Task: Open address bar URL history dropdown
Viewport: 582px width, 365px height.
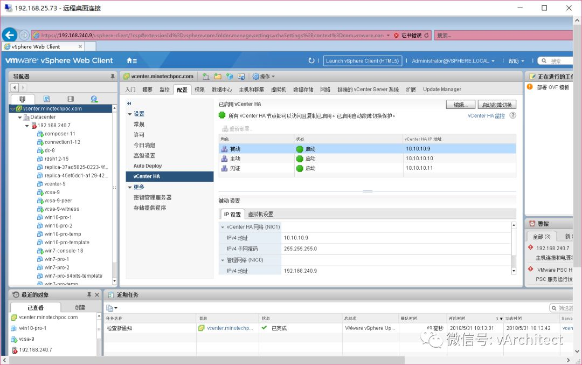Action: tap(388, 35)
